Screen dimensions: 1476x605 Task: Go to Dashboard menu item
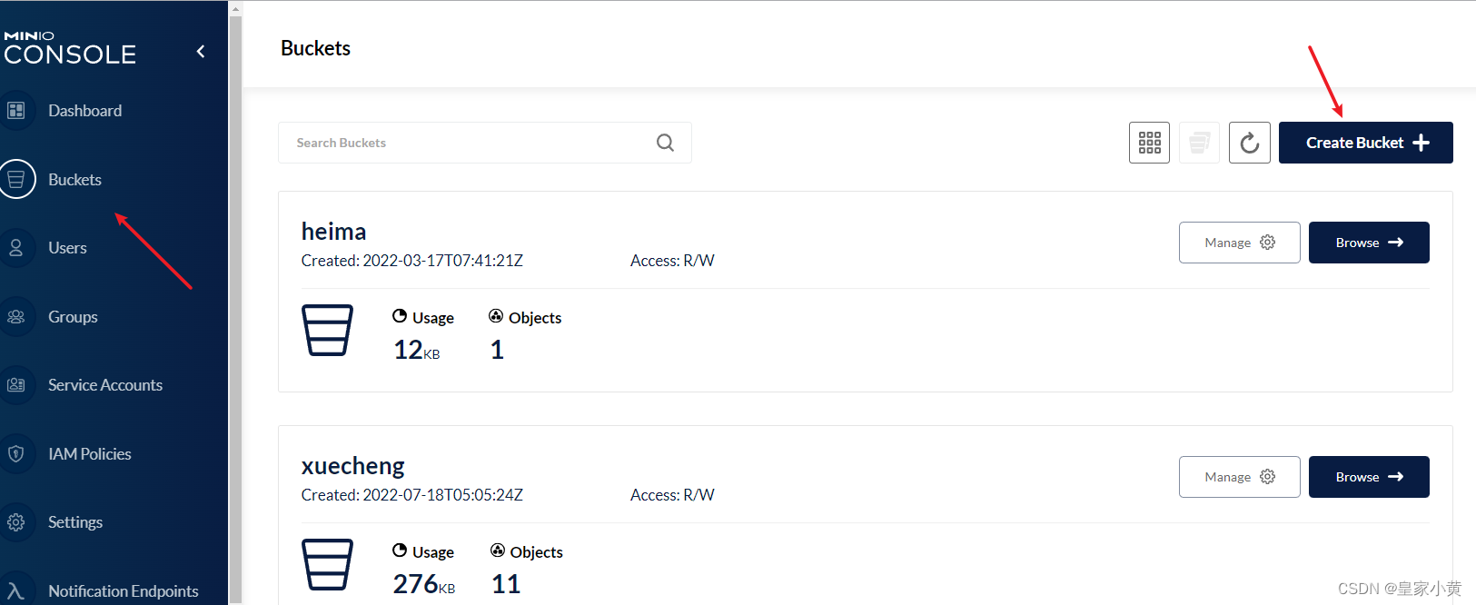[x=84, y=111]
